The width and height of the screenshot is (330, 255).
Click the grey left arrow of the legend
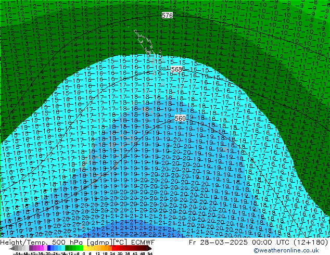point(12,248)
